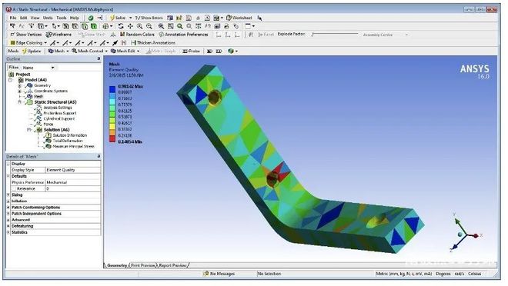Toggle the Relevance checkbox
Viewport: 508px width, 286px height.
coord(14,188)
